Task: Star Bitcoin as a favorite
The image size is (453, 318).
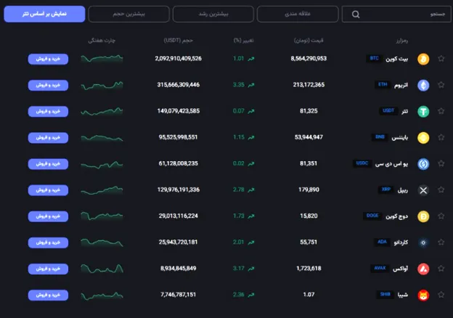Action: [x=441, y=59]
